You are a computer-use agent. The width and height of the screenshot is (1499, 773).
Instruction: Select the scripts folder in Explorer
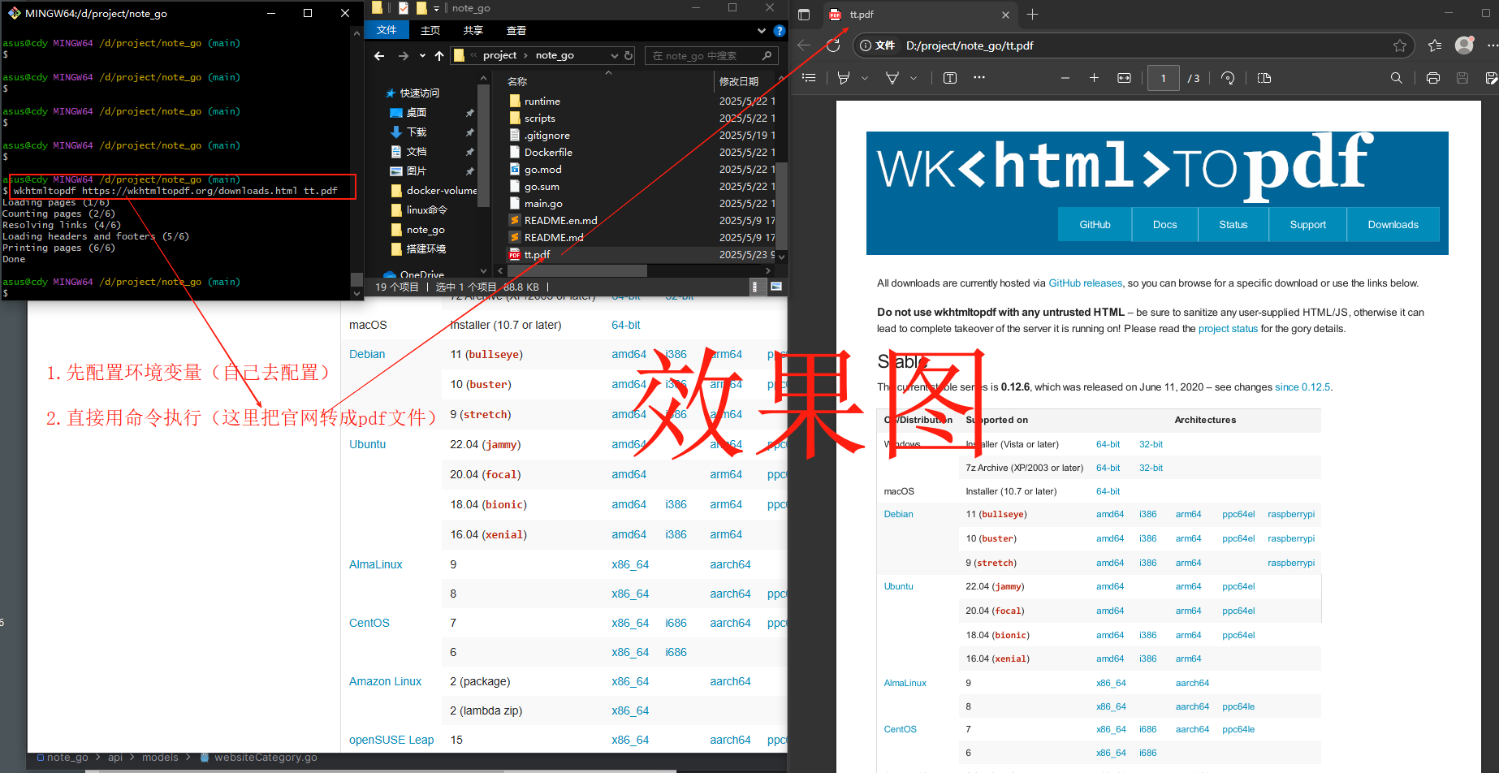[x=539, y=119]
